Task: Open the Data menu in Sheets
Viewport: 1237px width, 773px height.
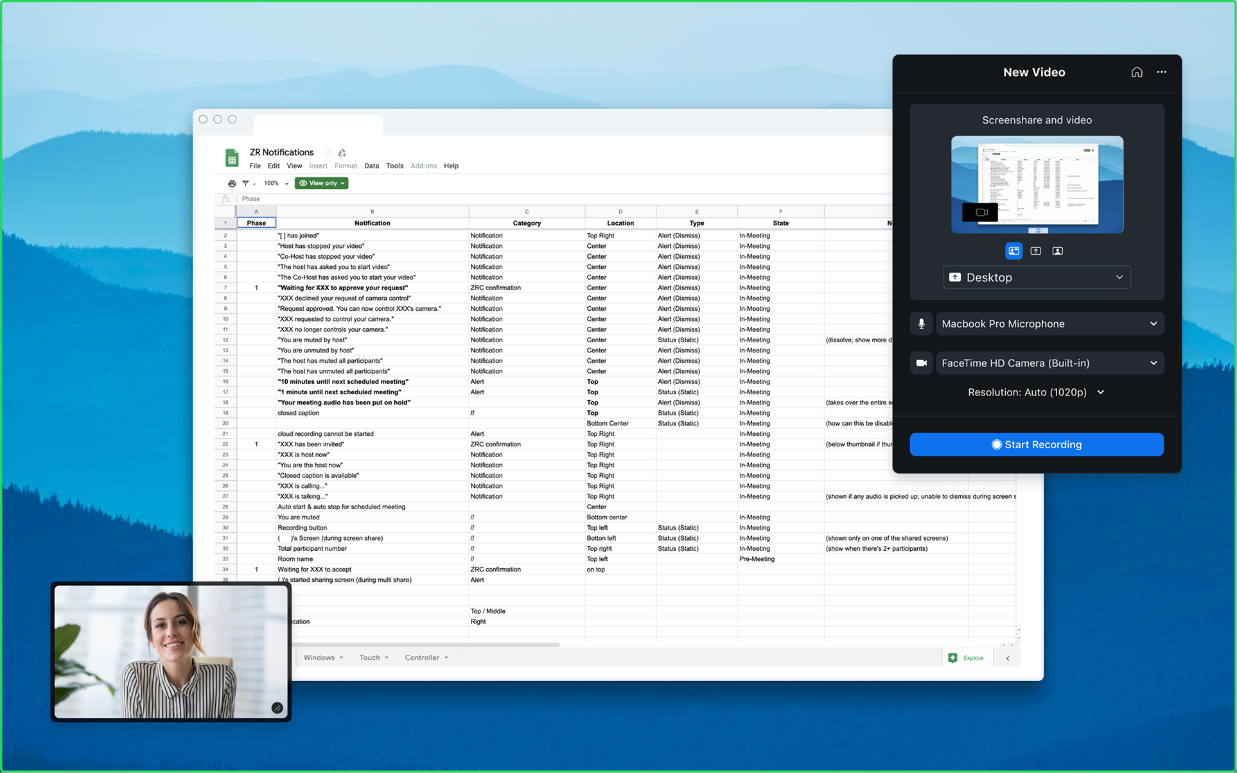Action: coord(371,166)
